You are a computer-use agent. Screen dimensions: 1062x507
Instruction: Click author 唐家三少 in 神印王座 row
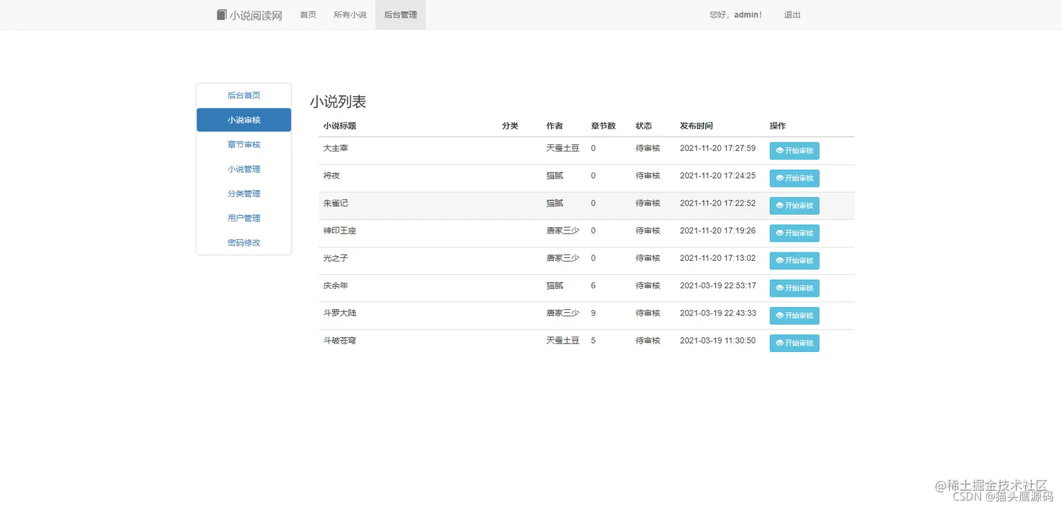[563, 231]
